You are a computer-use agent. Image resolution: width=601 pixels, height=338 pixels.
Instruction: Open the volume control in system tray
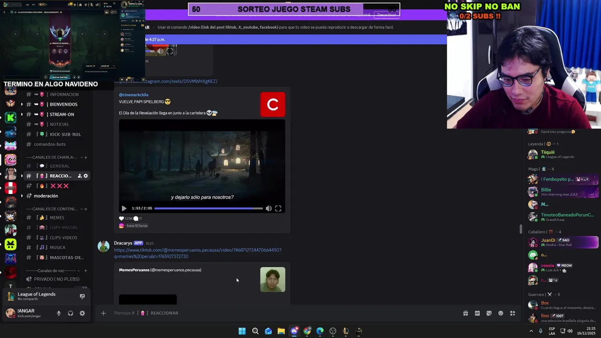(570, 331)
